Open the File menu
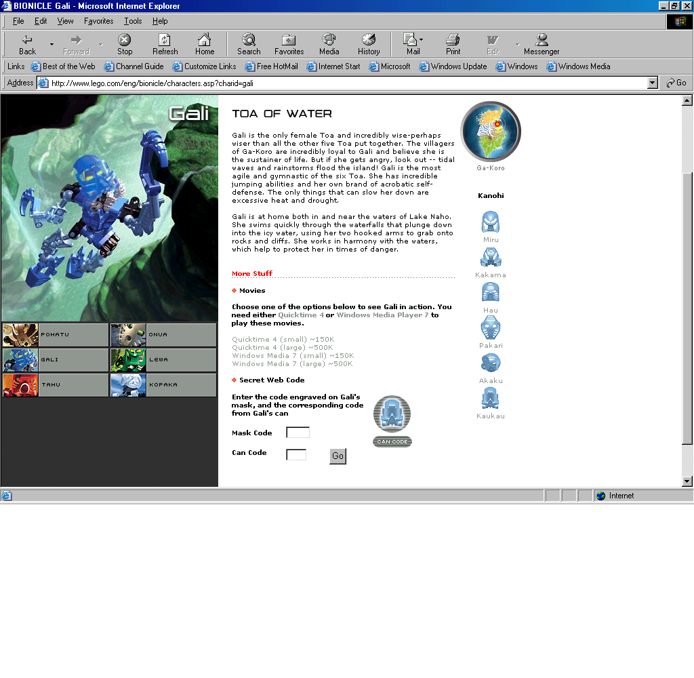Viewport: 694px width, 678px height. [18, 21]
